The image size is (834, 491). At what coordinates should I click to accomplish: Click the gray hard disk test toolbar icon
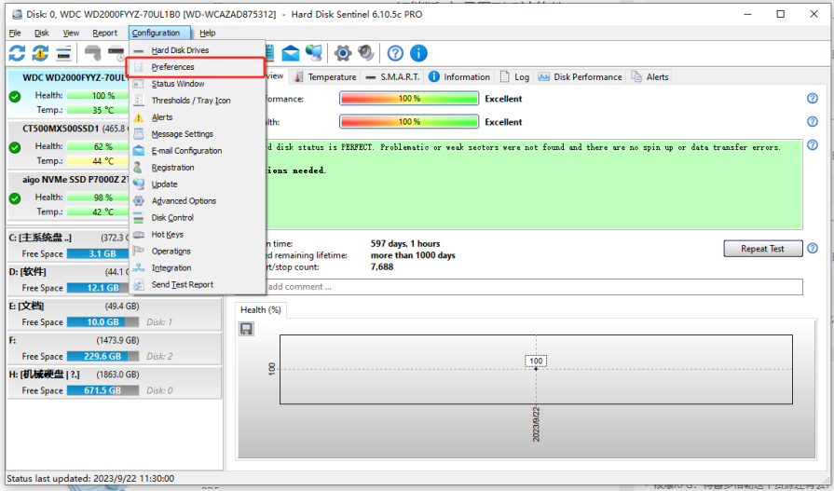[93, 53]
